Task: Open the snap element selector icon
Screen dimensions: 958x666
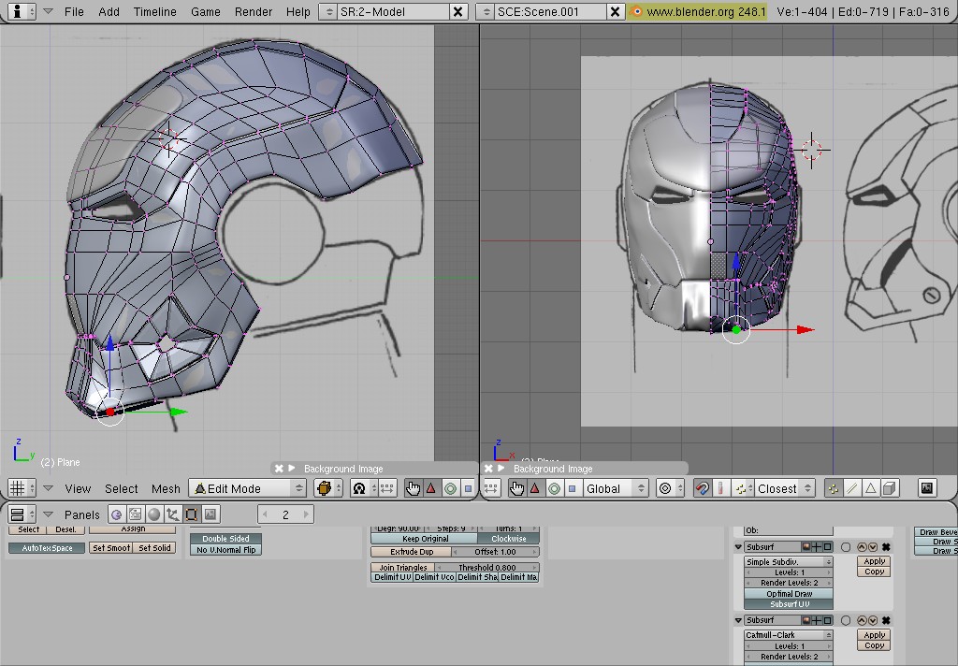Action: tap(741, 488)
